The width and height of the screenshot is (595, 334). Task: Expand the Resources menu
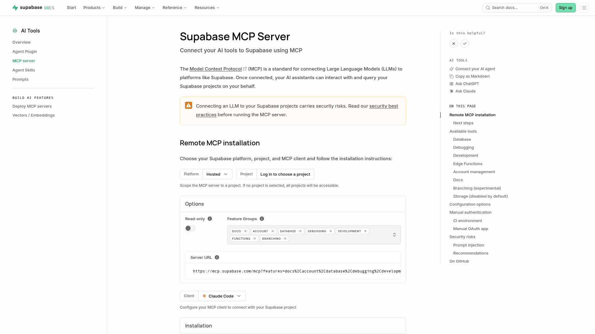point(207,8)
